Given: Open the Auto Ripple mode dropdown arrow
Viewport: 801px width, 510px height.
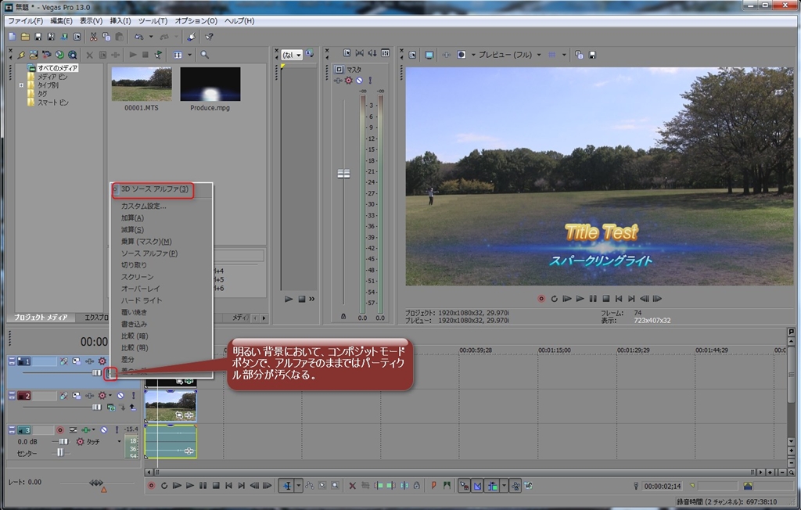Looking at the screenshot, I should click(504, 486).
